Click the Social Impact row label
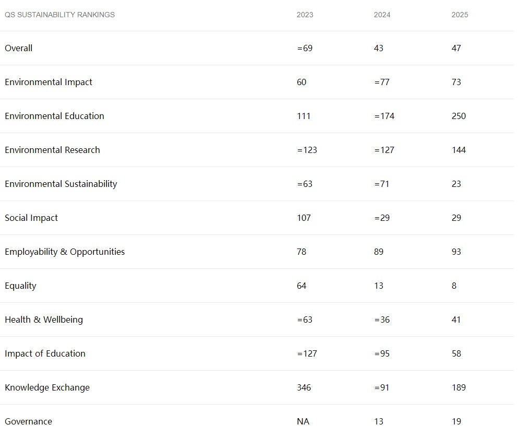Screen dimensions: 521x437 click(x=31, y=218)
